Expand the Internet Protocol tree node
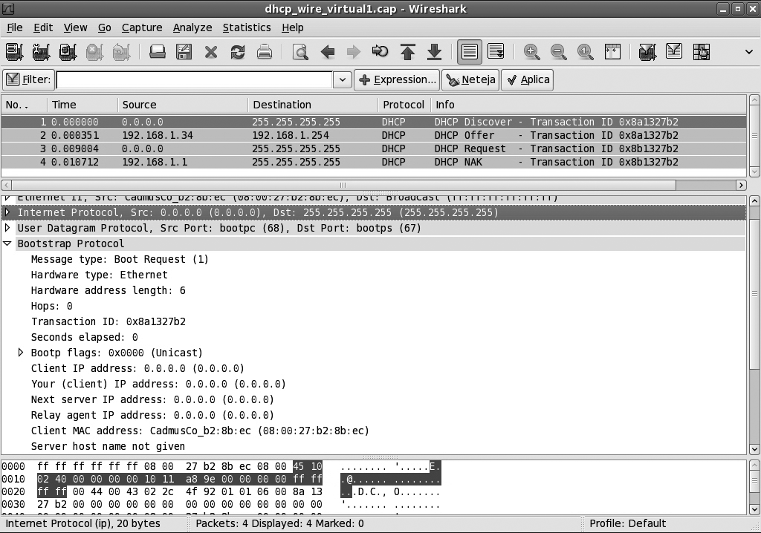 click(x=8, y=212)
